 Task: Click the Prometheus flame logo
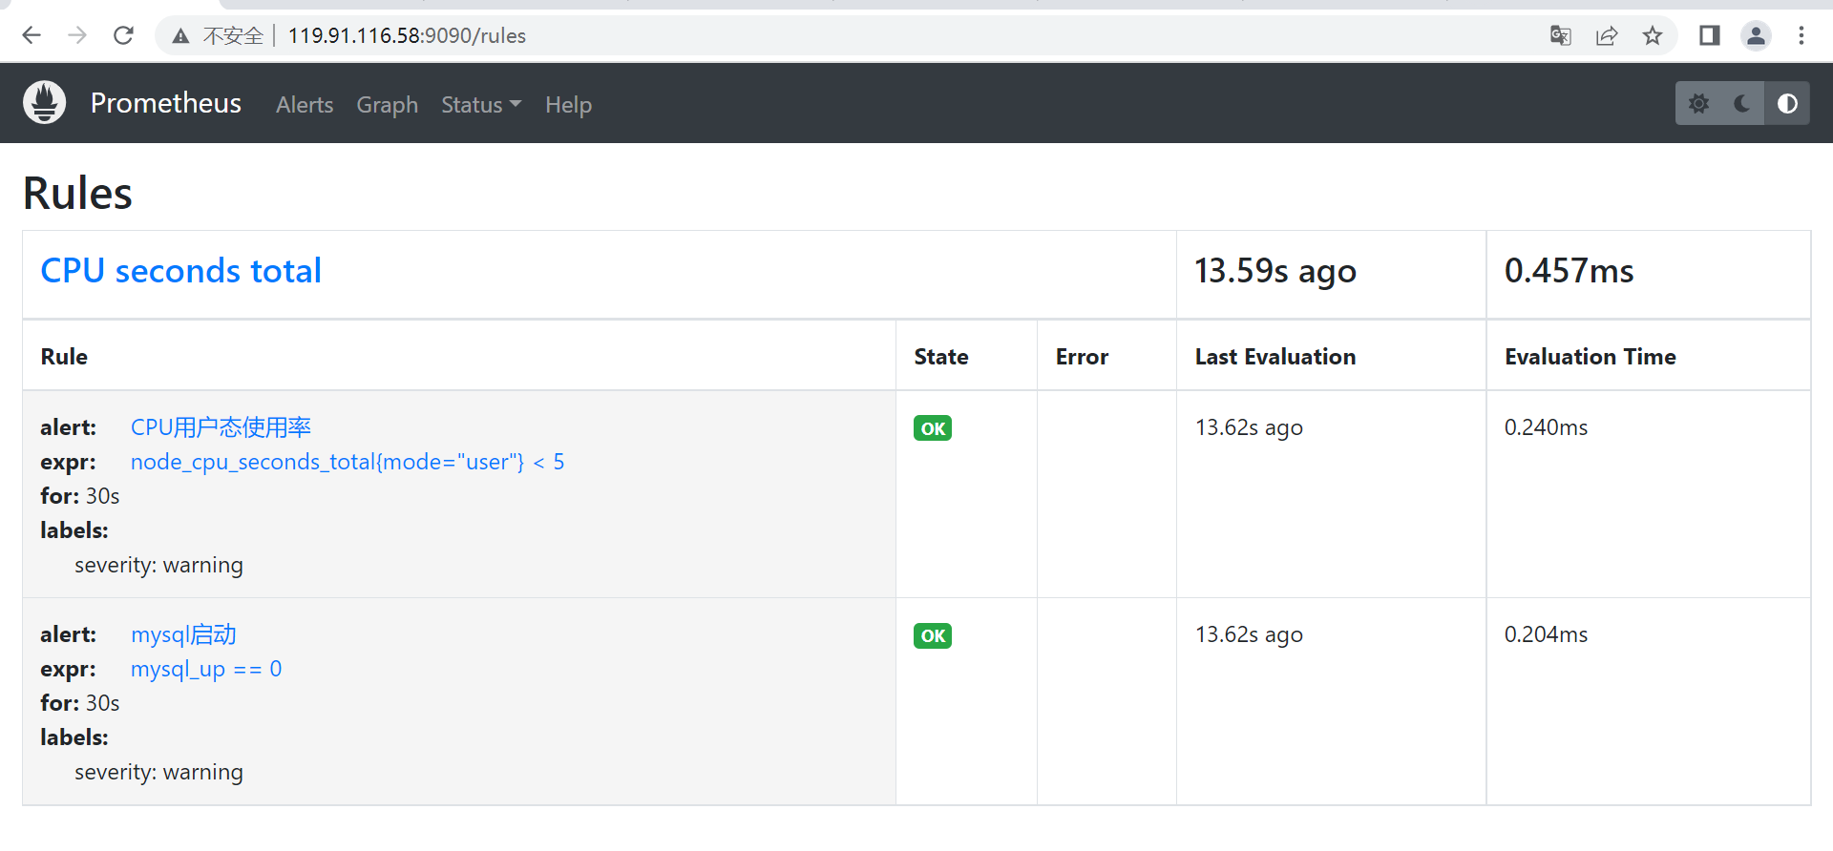coord(44,102)
